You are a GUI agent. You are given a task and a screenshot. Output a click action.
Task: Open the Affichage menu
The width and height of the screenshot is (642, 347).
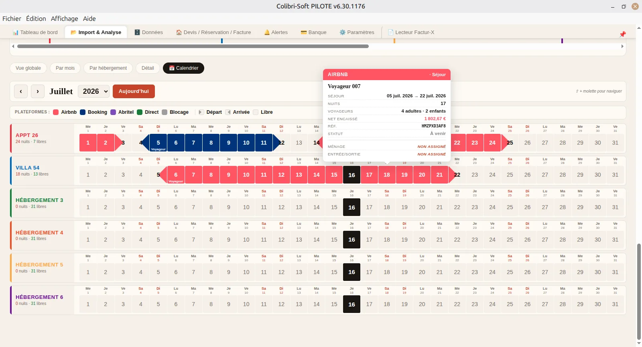coord(64,18)
